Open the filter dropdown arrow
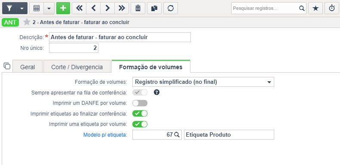This screenshot has width=340, height=165. [22, 8]
